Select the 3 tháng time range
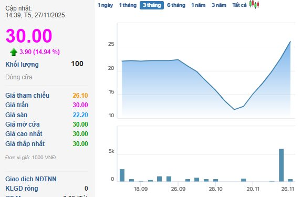The height and width of the screenshot is (197, 302). (x=152, y=5)
